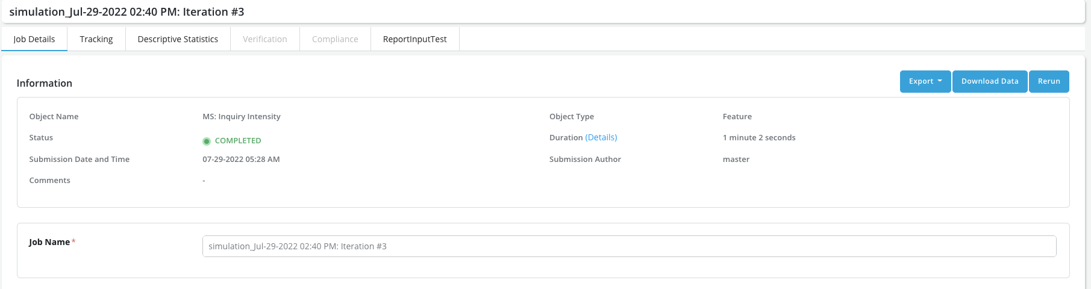Click the MS: Inquiry Intensity object name
Image resolution: width=1091 pixels, height=289 pixels.
pyautogui.click(x=242, y=117)
